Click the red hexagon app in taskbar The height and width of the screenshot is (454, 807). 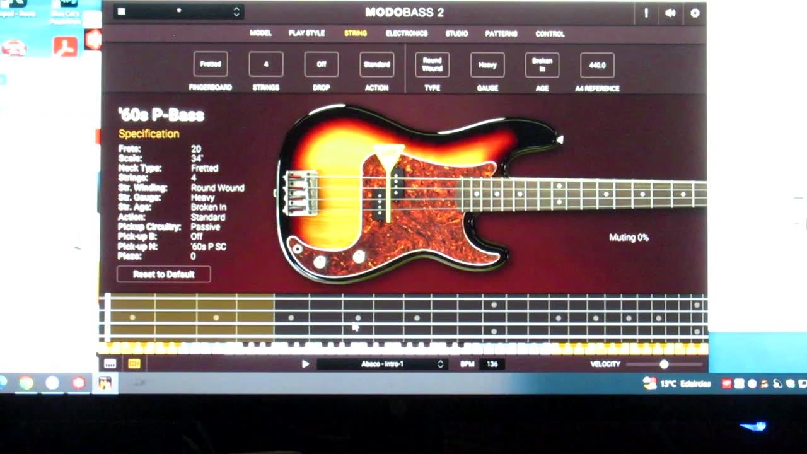click(78, 383)
